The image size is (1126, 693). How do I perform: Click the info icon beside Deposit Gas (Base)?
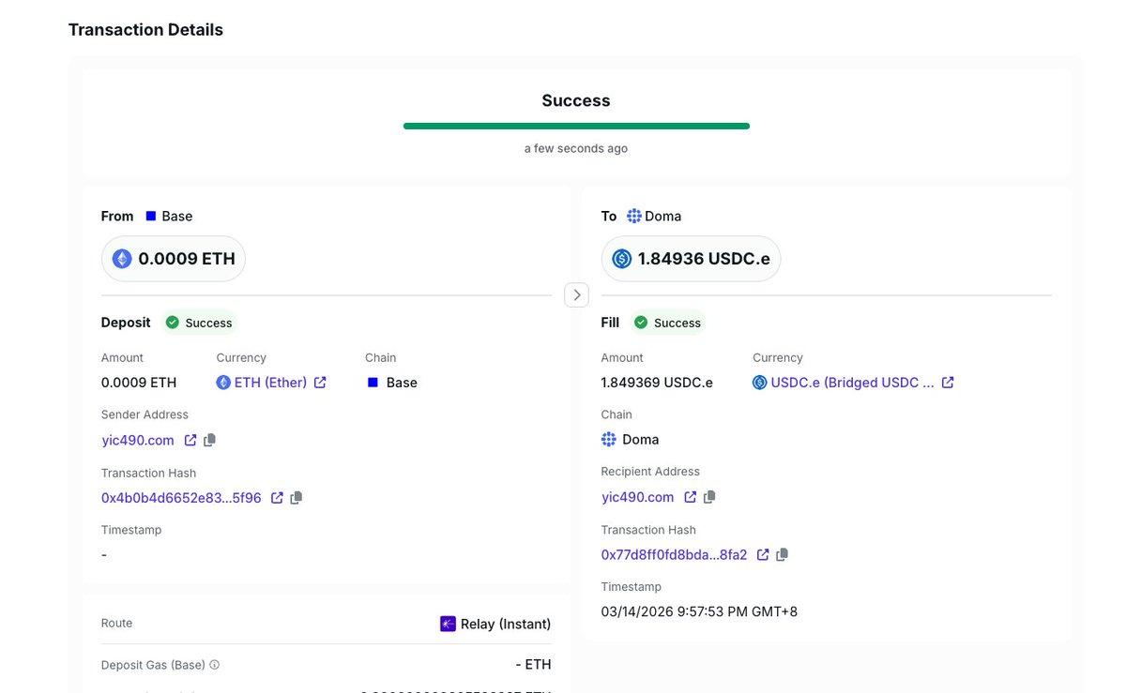pos(215,665)
